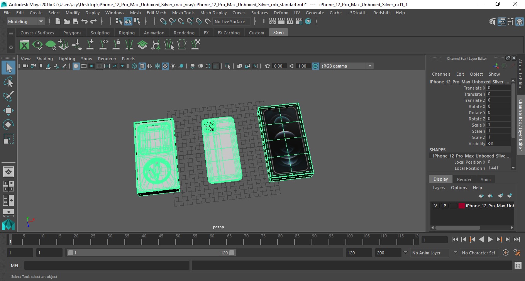Toggle the Channel Box panel icon

(519, 22)
